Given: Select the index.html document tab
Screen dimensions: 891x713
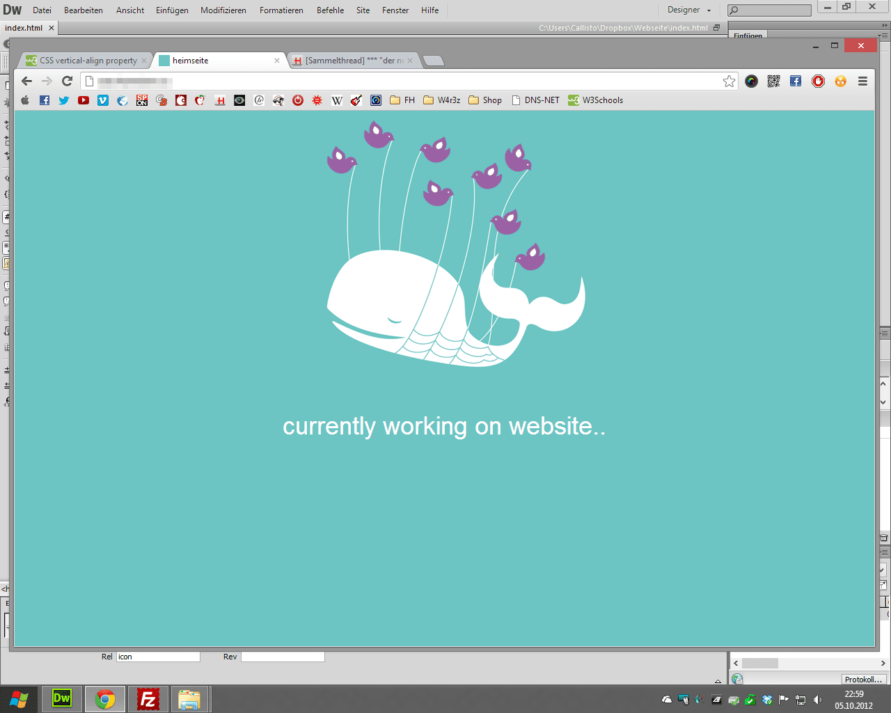Looking at the screenshot, I should tap(24, 28).
